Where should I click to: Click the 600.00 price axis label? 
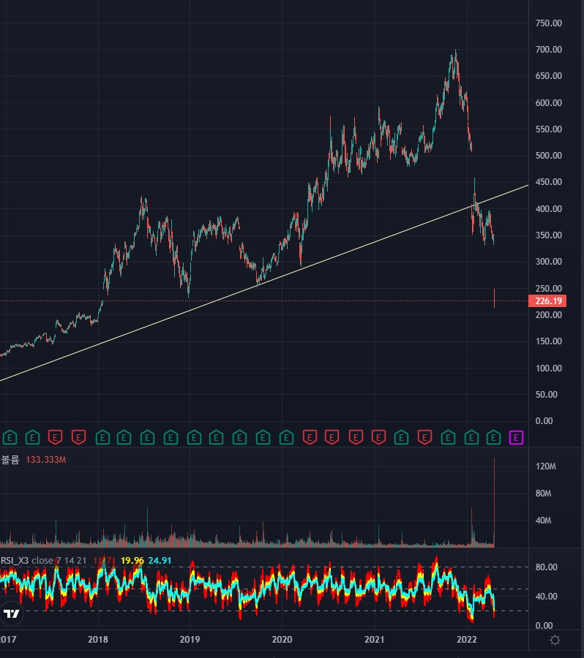click(x=548, y=103)
